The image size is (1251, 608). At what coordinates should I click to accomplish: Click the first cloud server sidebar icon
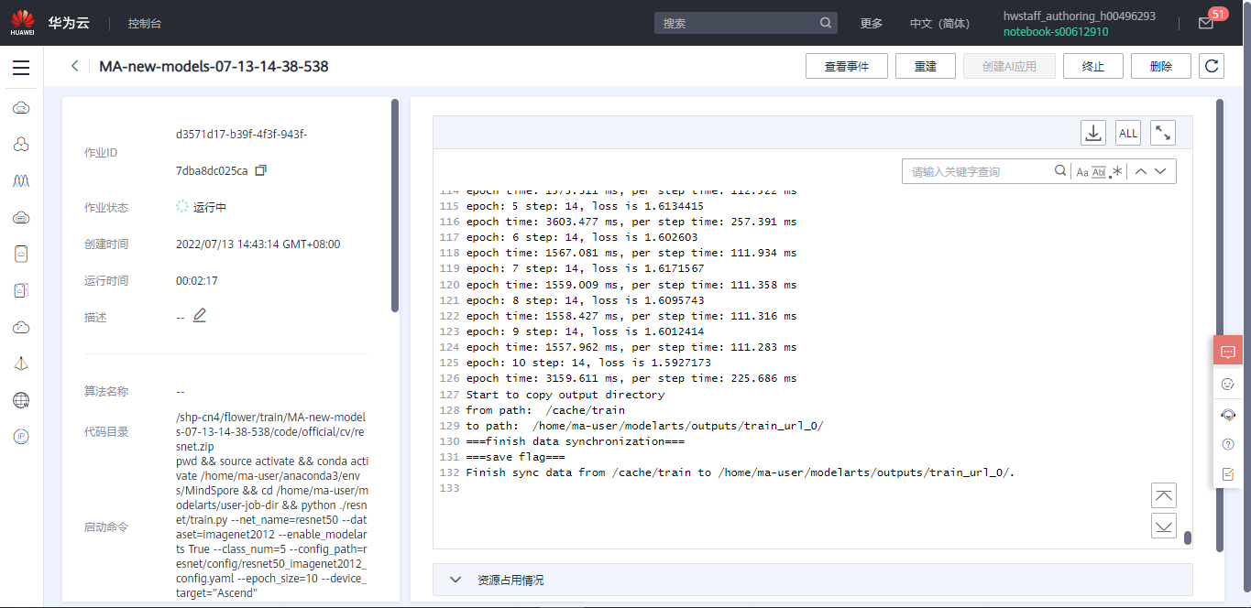21,108
